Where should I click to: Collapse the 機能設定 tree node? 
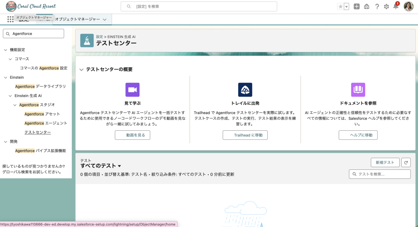[6, 50]
